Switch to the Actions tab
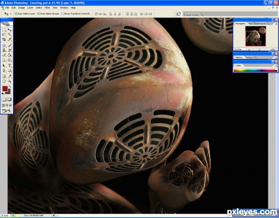This screenshot has height=218, width=279. tap(249, 57)
